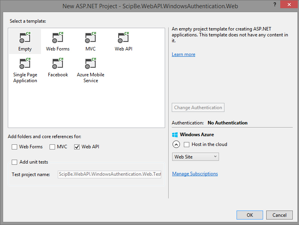Enable the Add unit tests checkbox
Image resolution: width=299 pixels, height=225 pixels.
click(14, 162)
